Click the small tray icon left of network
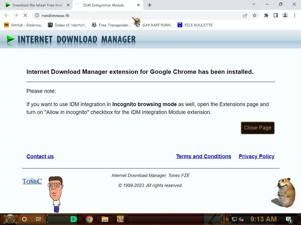Image resolution: width=301 pixels, height=225 pixels. [227, 219]
